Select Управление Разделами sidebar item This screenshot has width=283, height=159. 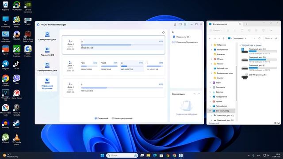[x=47, y=83]
